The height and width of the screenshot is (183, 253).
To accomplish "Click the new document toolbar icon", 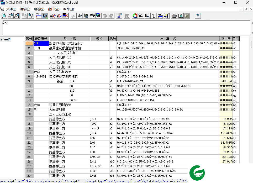I will coord(4,16).
